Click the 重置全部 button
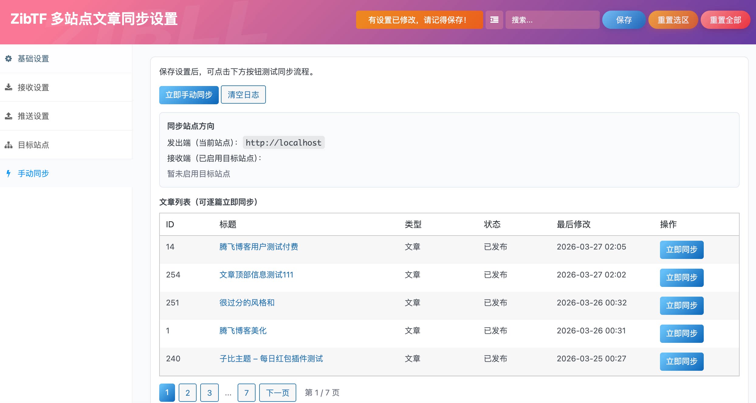 coord(725,19)
